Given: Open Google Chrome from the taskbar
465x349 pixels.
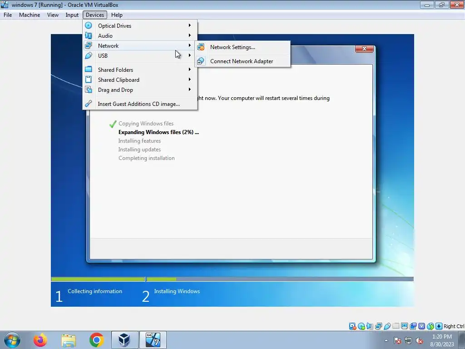Looking at the screenshot, I should pyautogui.click(x=96, y=340).
